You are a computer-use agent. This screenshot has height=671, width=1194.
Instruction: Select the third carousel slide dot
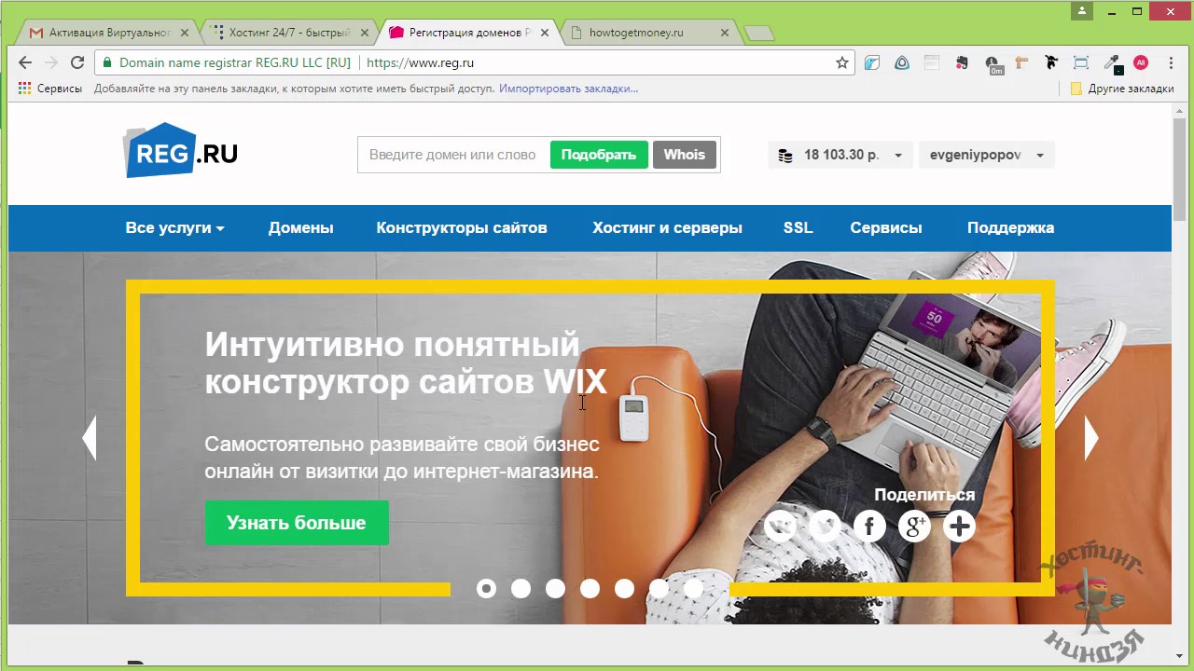[x=555, y=588]
